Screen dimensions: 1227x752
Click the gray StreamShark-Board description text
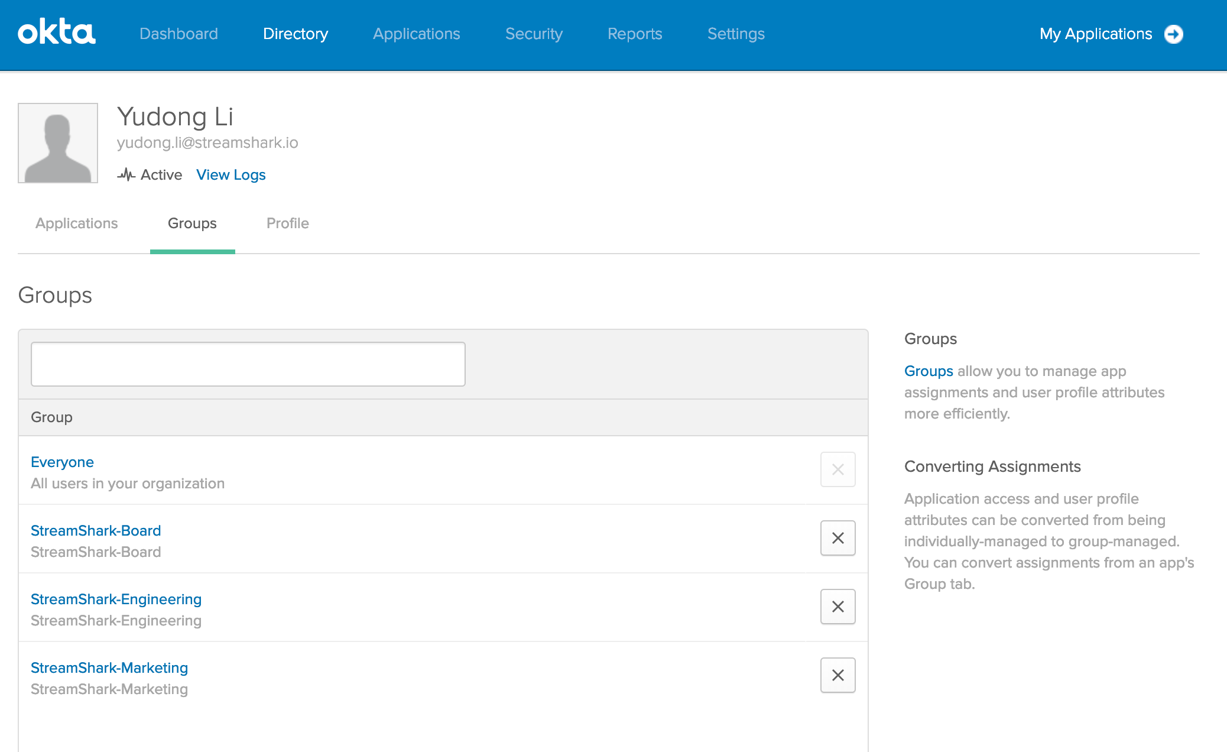click(96, 552)
